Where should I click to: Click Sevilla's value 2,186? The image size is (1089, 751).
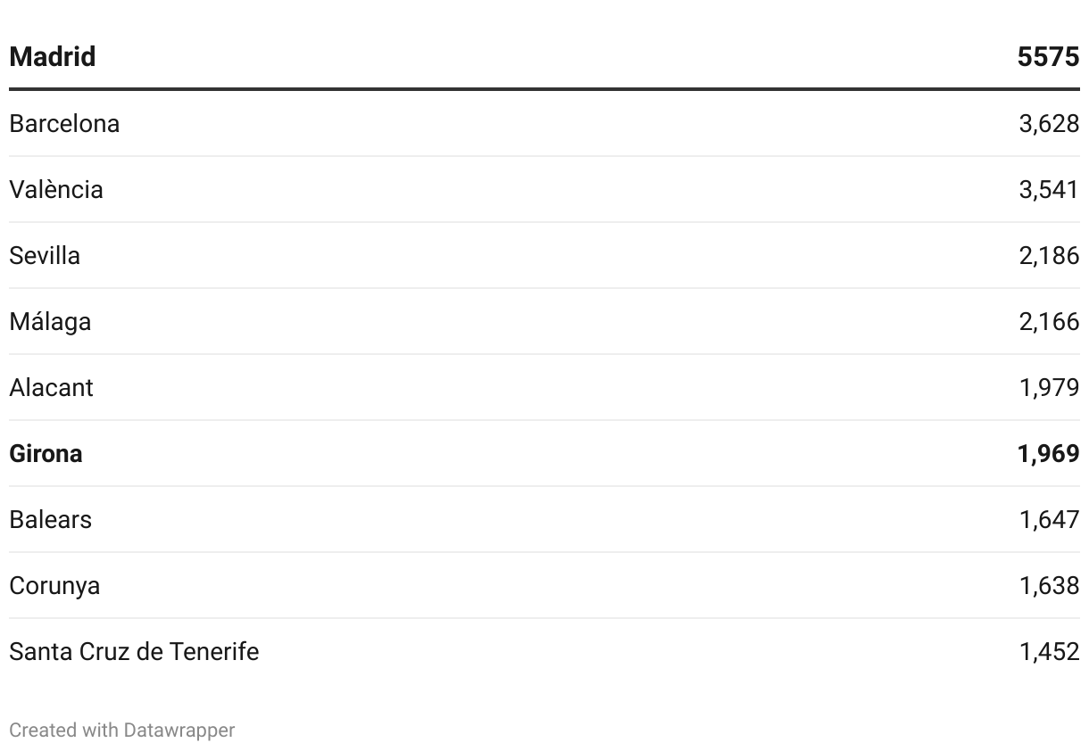tap(1049, 255)
